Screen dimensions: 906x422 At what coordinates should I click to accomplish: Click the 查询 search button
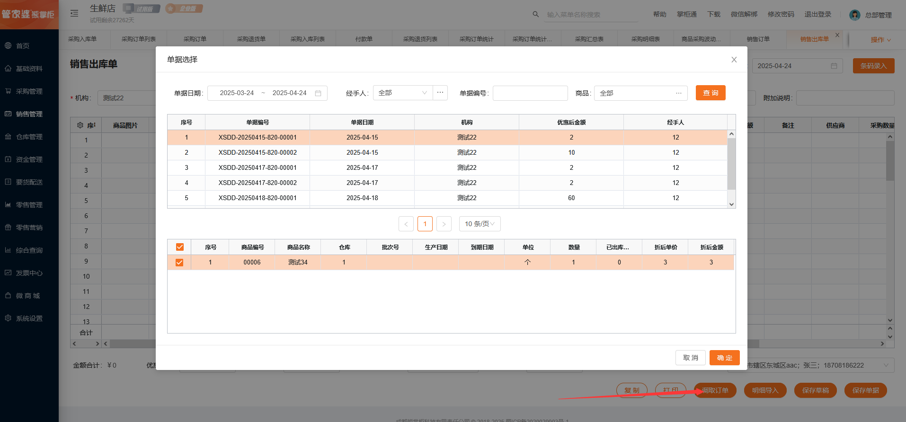(711, 93)
